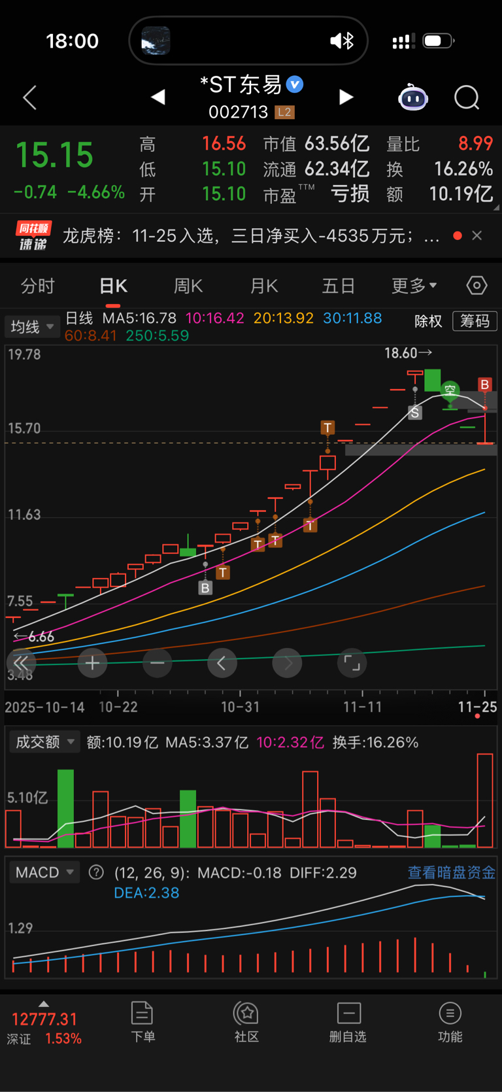Move chart left with the chevron button
The height and width of the screenshot is (1092, 502).
[222, 663]
